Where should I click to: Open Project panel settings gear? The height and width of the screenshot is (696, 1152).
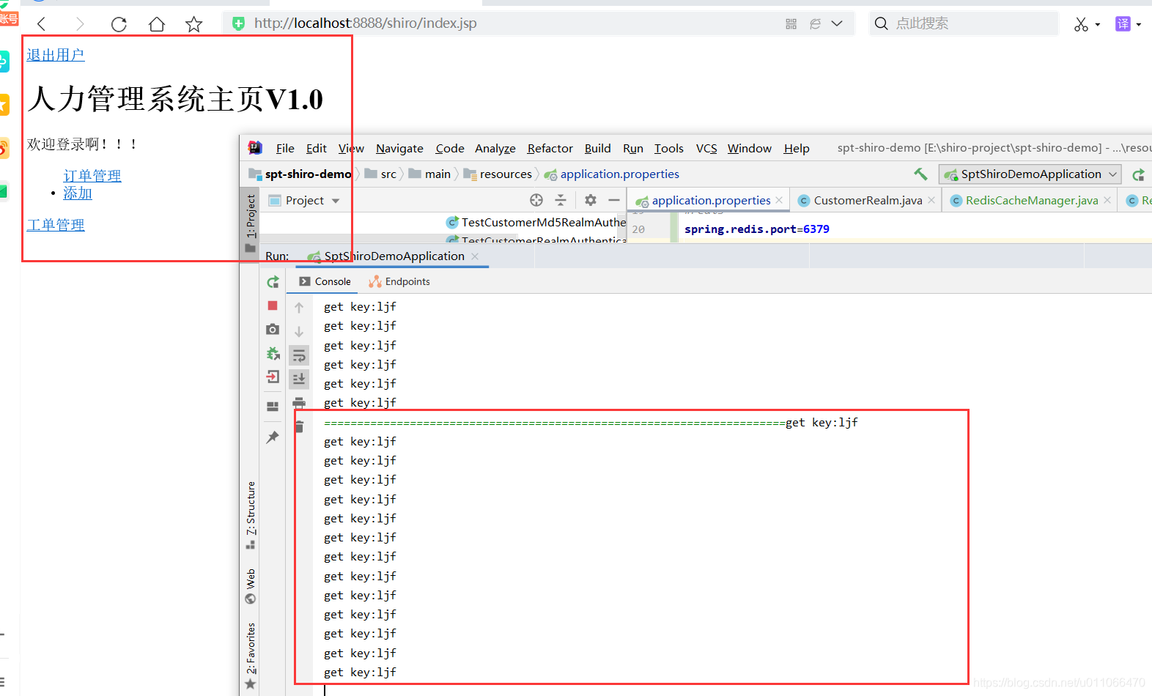(x=591, y=200)
